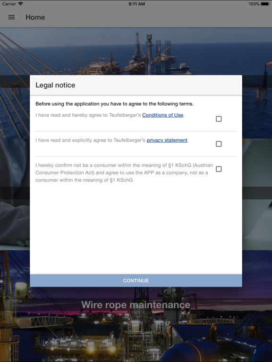
Task: Check the Conditions of Use agreement checkbox
Action: pos(219,119)
